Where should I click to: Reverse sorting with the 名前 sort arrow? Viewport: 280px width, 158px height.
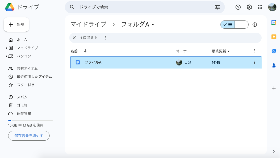pos(85,51)
